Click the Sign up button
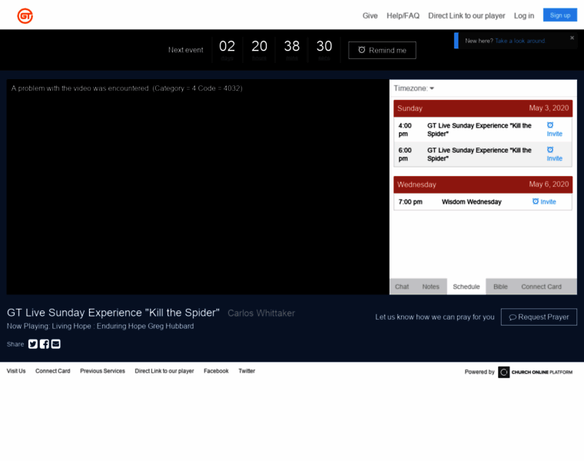The width and height of the screenshot is (584, 461). point(559,15)
